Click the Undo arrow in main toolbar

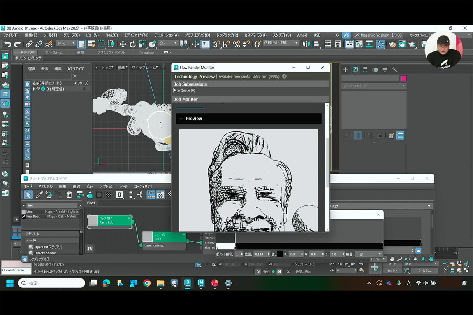coord(8,44)
